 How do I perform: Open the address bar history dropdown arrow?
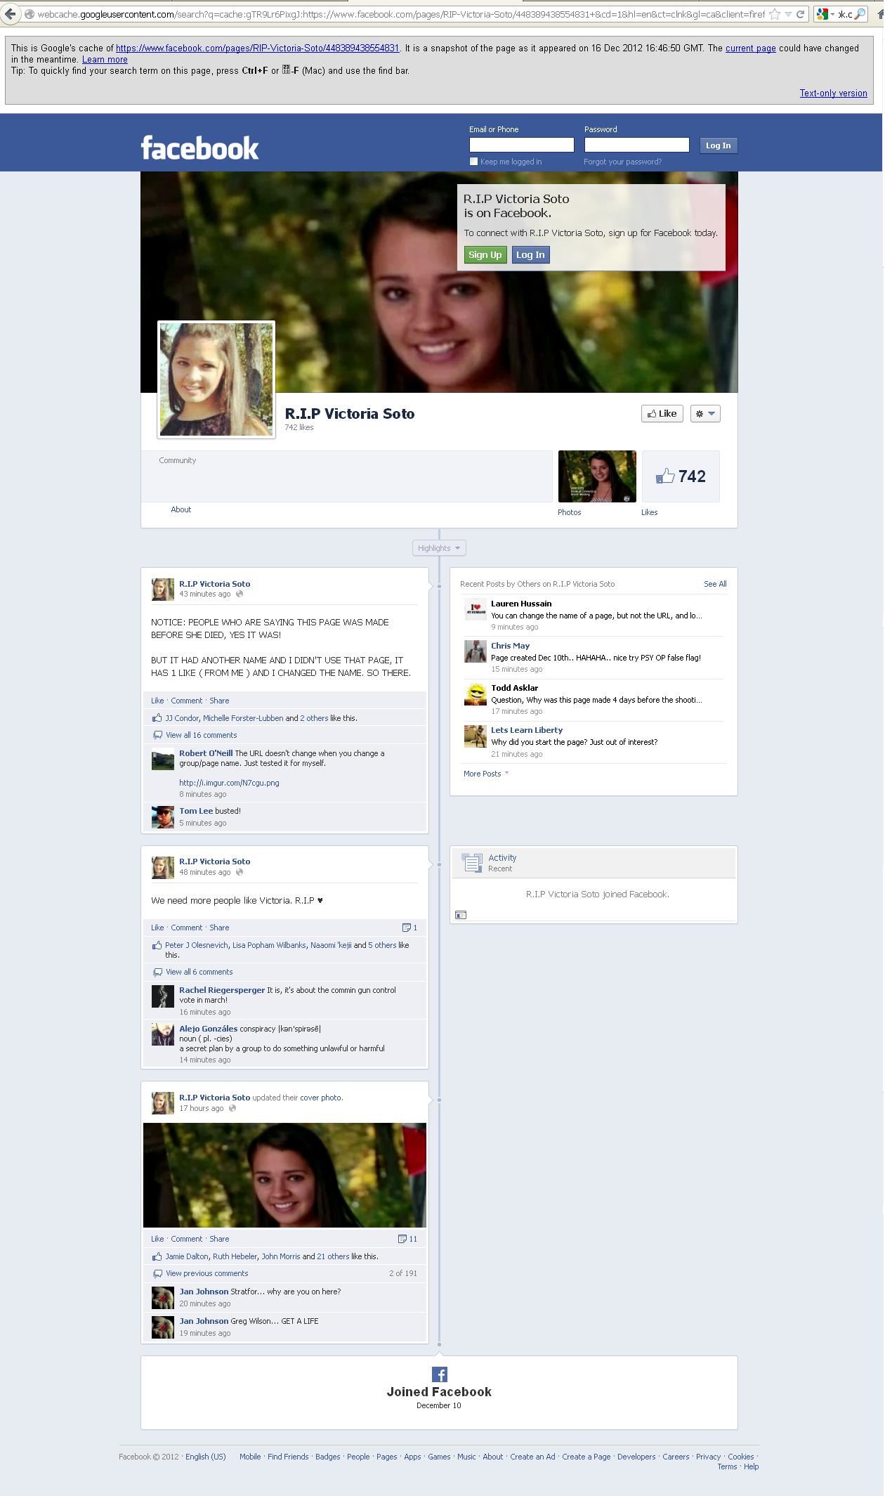pos(788,14)
